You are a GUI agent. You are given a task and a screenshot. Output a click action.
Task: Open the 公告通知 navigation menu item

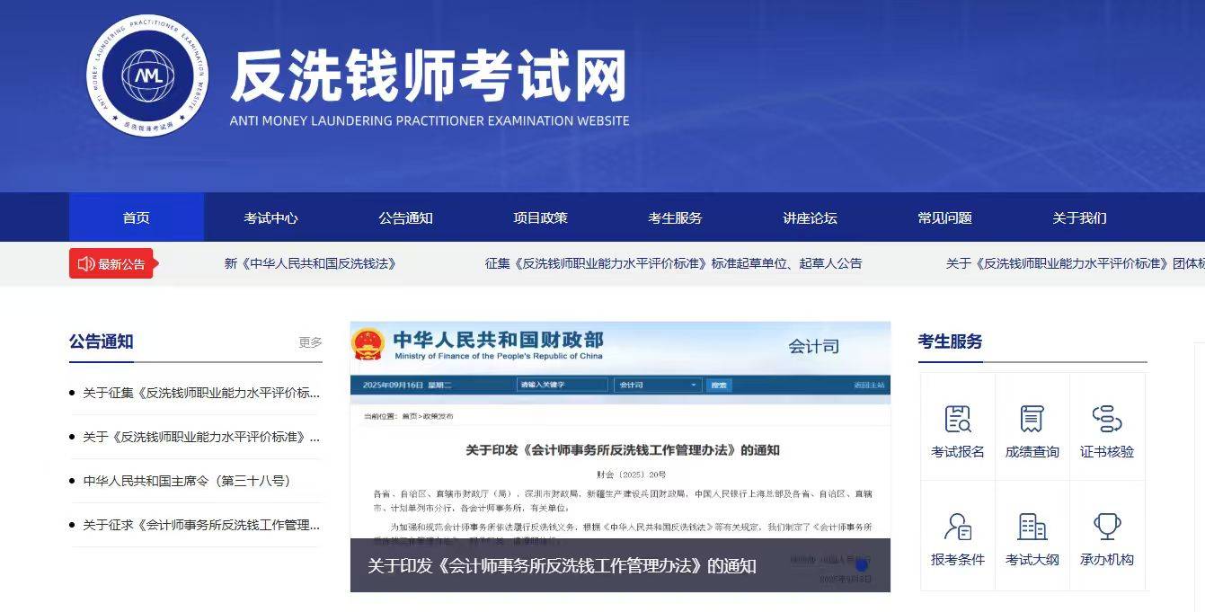[x=405, y=217]
